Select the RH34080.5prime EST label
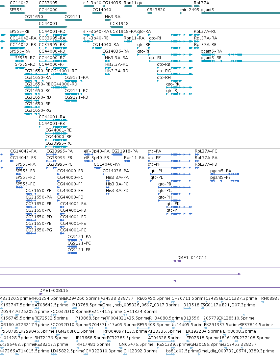 click(166, 318)
